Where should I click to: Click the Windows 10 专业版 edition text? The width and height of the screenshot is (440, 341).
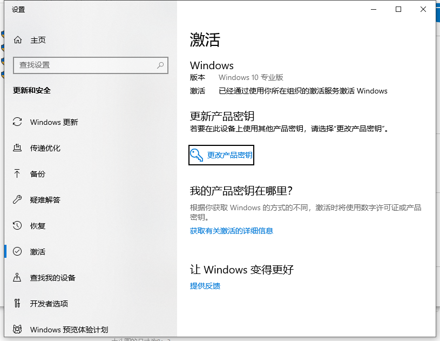(x=251, y=77)
